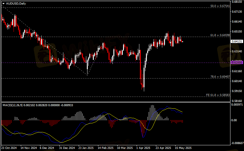This screenshot has width=244, height=151.
Task: Click the 31 Dec 2024 date marker
Action: tap(67, 148)
